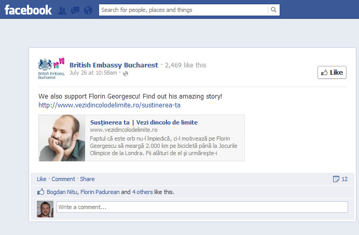Click the Comment action link

pyautogui.click(x=63, y=179)
